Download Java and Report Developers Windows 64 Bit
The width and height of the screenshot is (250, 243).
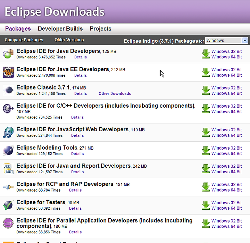coord(226,172)
